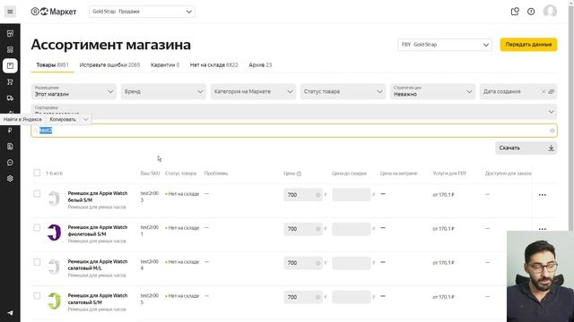Switch to the Карантин tab
The width and height of the screenshot is (574, 322).
[x=165, y=65]
